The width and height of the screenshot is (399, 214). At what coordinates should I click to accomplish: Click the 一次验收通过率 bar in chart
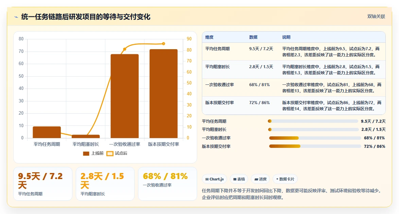pyautogui.click(x=125, y=96)
